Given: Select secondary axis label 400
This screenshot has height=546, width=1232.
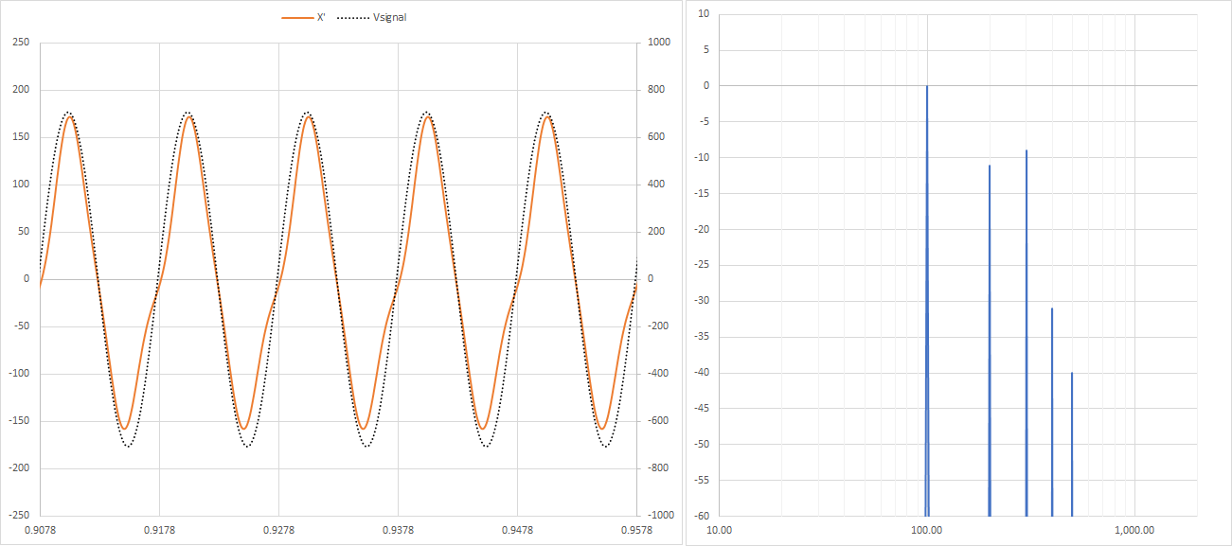Looking at the screenshot, I should [x=656, y=185].
